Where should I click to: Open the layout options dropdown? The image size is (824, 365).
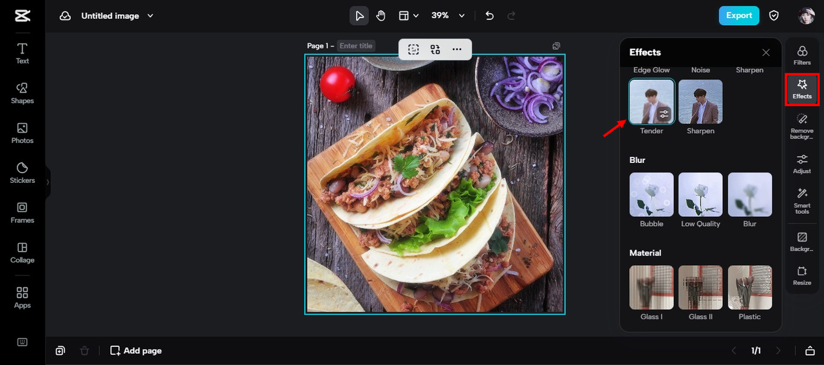tap(408, 15)
